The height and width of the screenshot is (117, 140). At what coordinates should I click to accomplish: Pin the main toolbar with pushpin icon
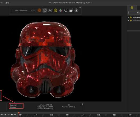[x=80, y=7]
